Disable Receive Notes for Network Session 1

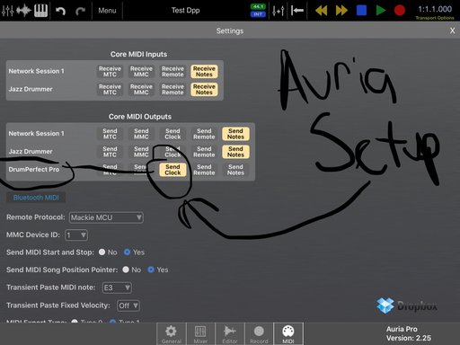204,72
